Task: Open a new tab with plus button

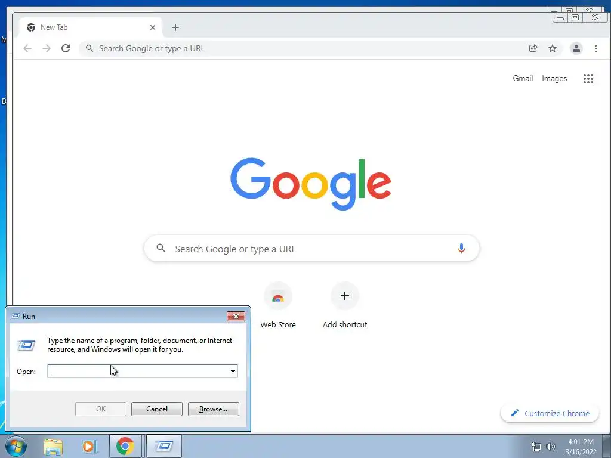Action: (x=175, y=27)
